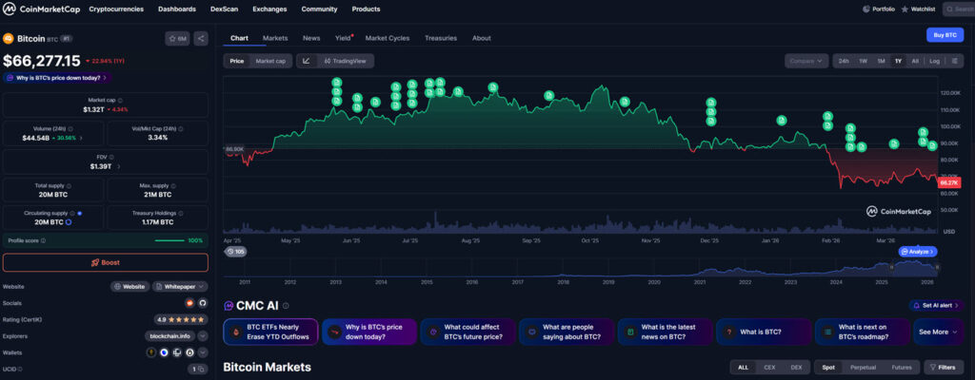Copy the UCID with the copy icon

point(202,369)
